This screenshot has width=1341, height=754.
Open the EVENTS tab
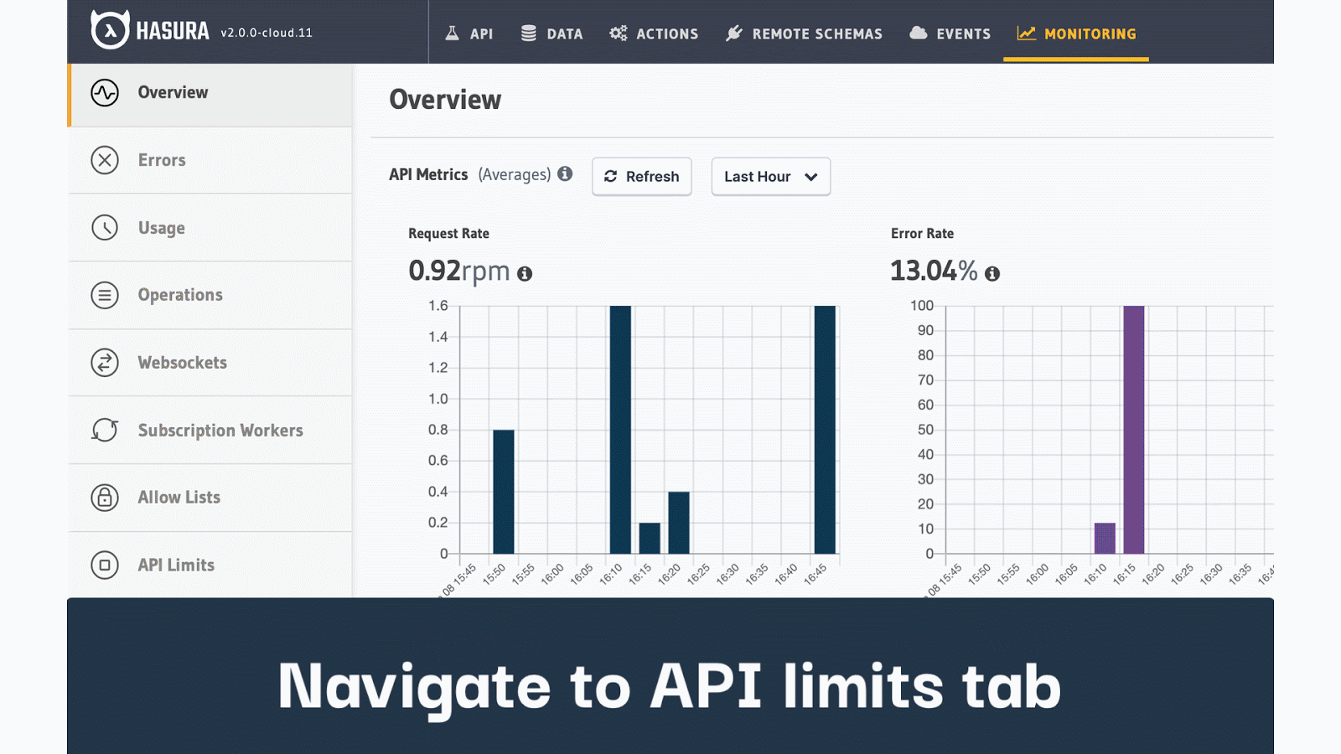point(950,34)
